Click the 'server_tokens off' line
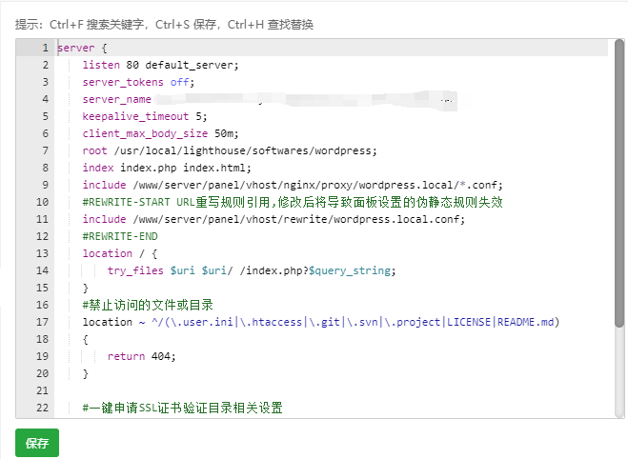 tap(138, 82)
